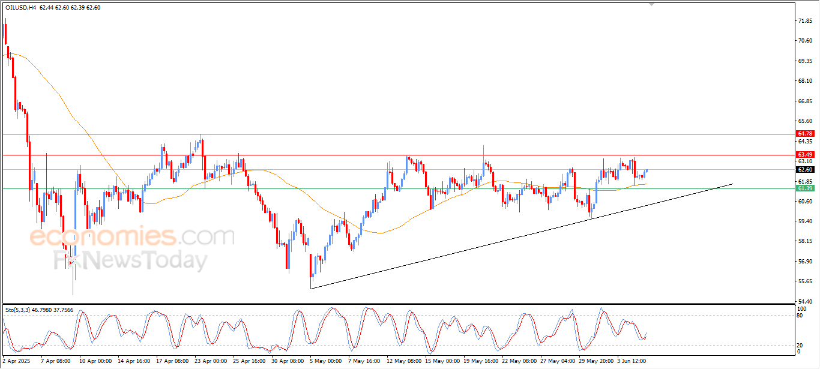820x369 pixels.
Task: Select the green horizontal support line
Action: [397, 188]
